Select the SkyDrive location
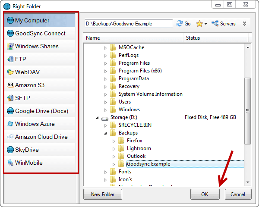Image resolution: width=259 pixels, height=207 pixels. pos(40,150)
